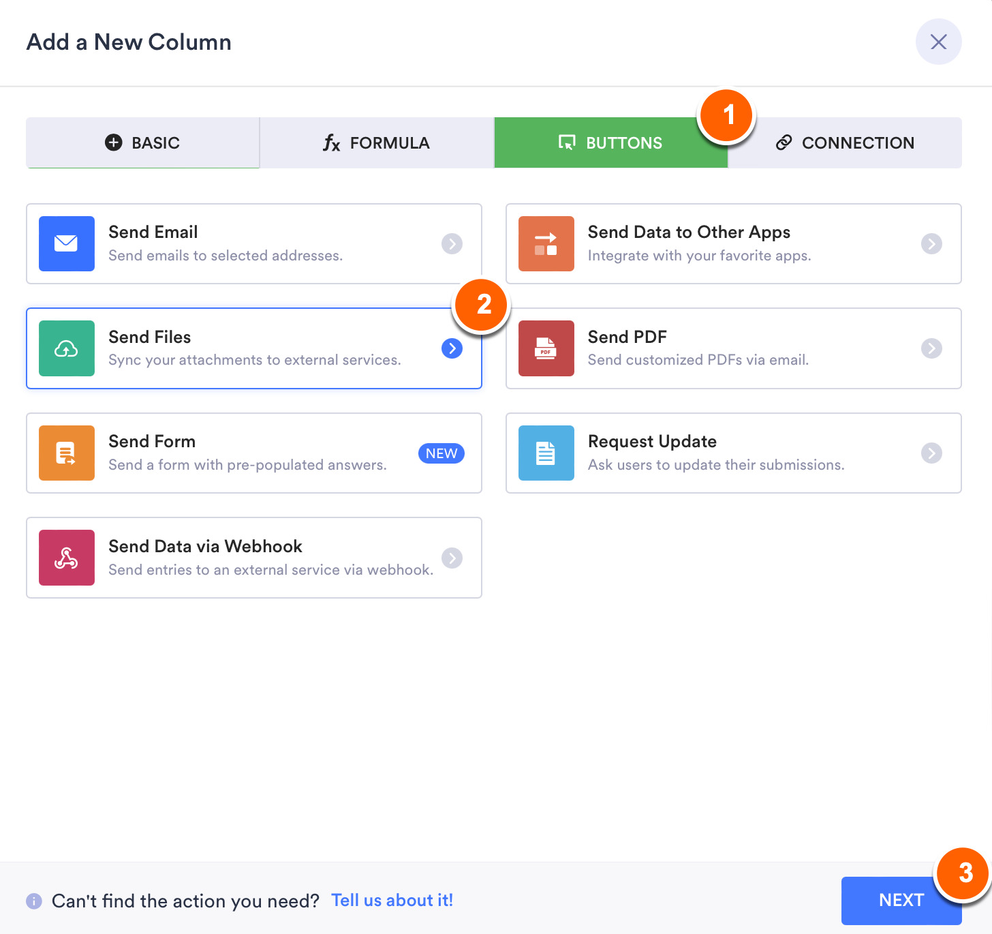Click the orange Send Form icon
This screenshot has width=992, height=934.
click(67, 453)
